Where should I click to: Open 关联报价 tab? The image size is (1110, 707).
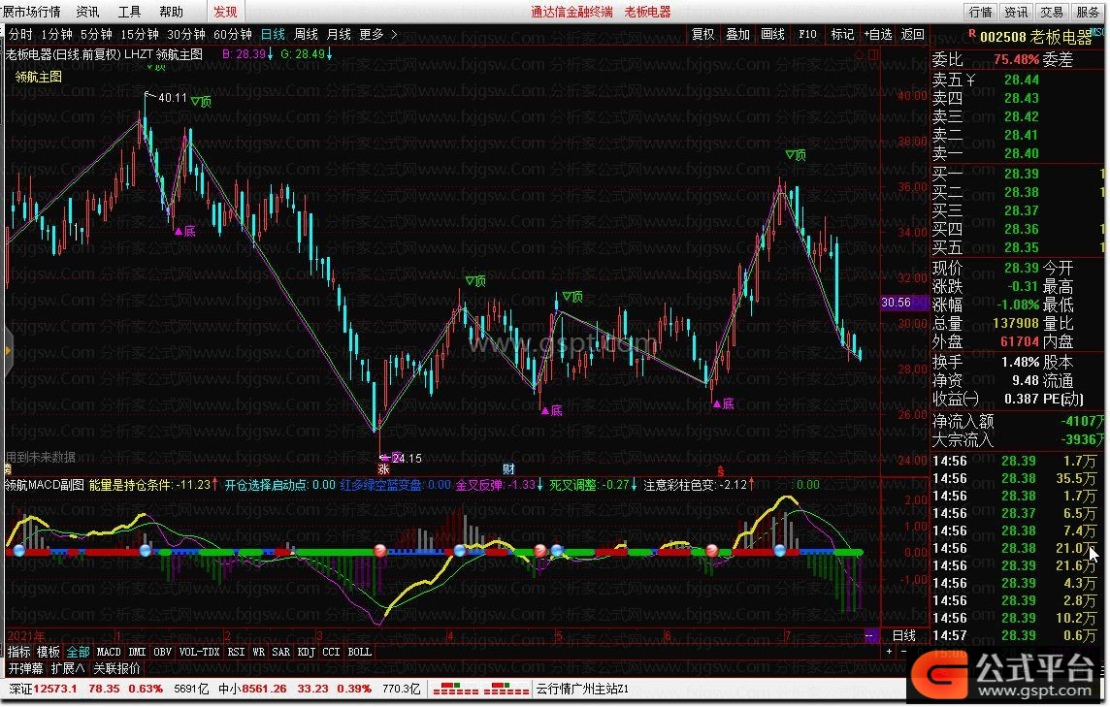pos(116,668)
